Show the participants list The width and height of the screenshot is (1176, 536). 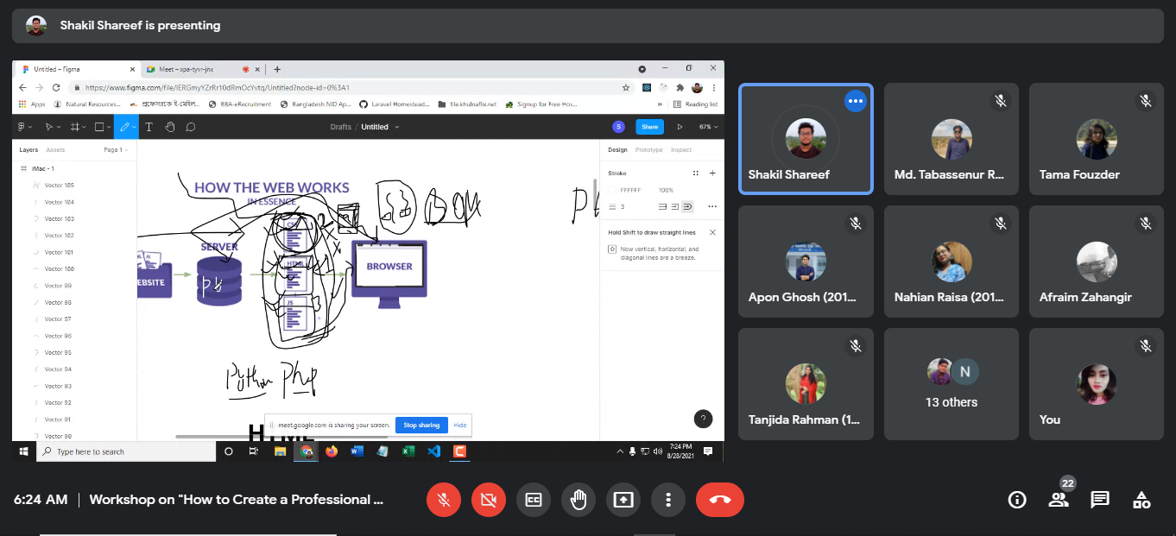click(1058, 500)
